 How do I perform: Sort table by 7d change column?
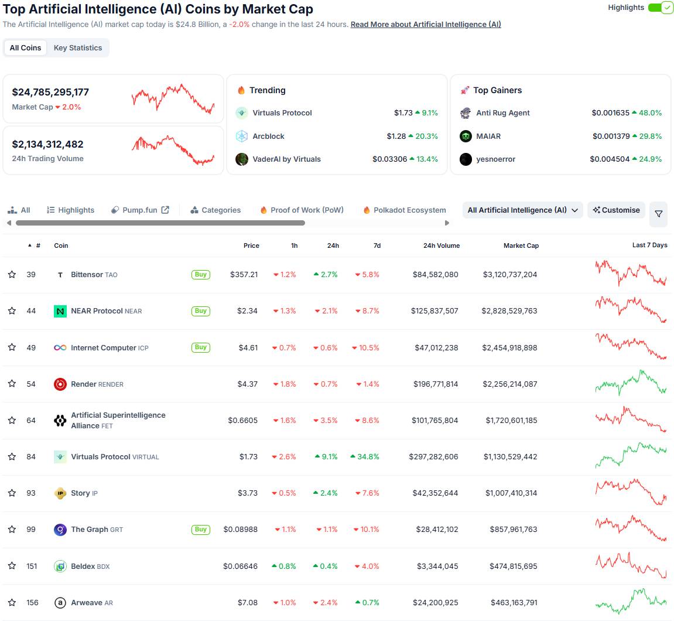pyautogui.click(x=377, y=245)
